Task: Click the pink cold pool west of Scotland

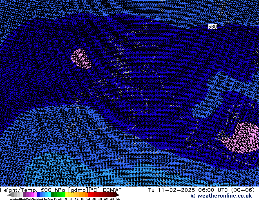Action: click(x=81, y=59)
